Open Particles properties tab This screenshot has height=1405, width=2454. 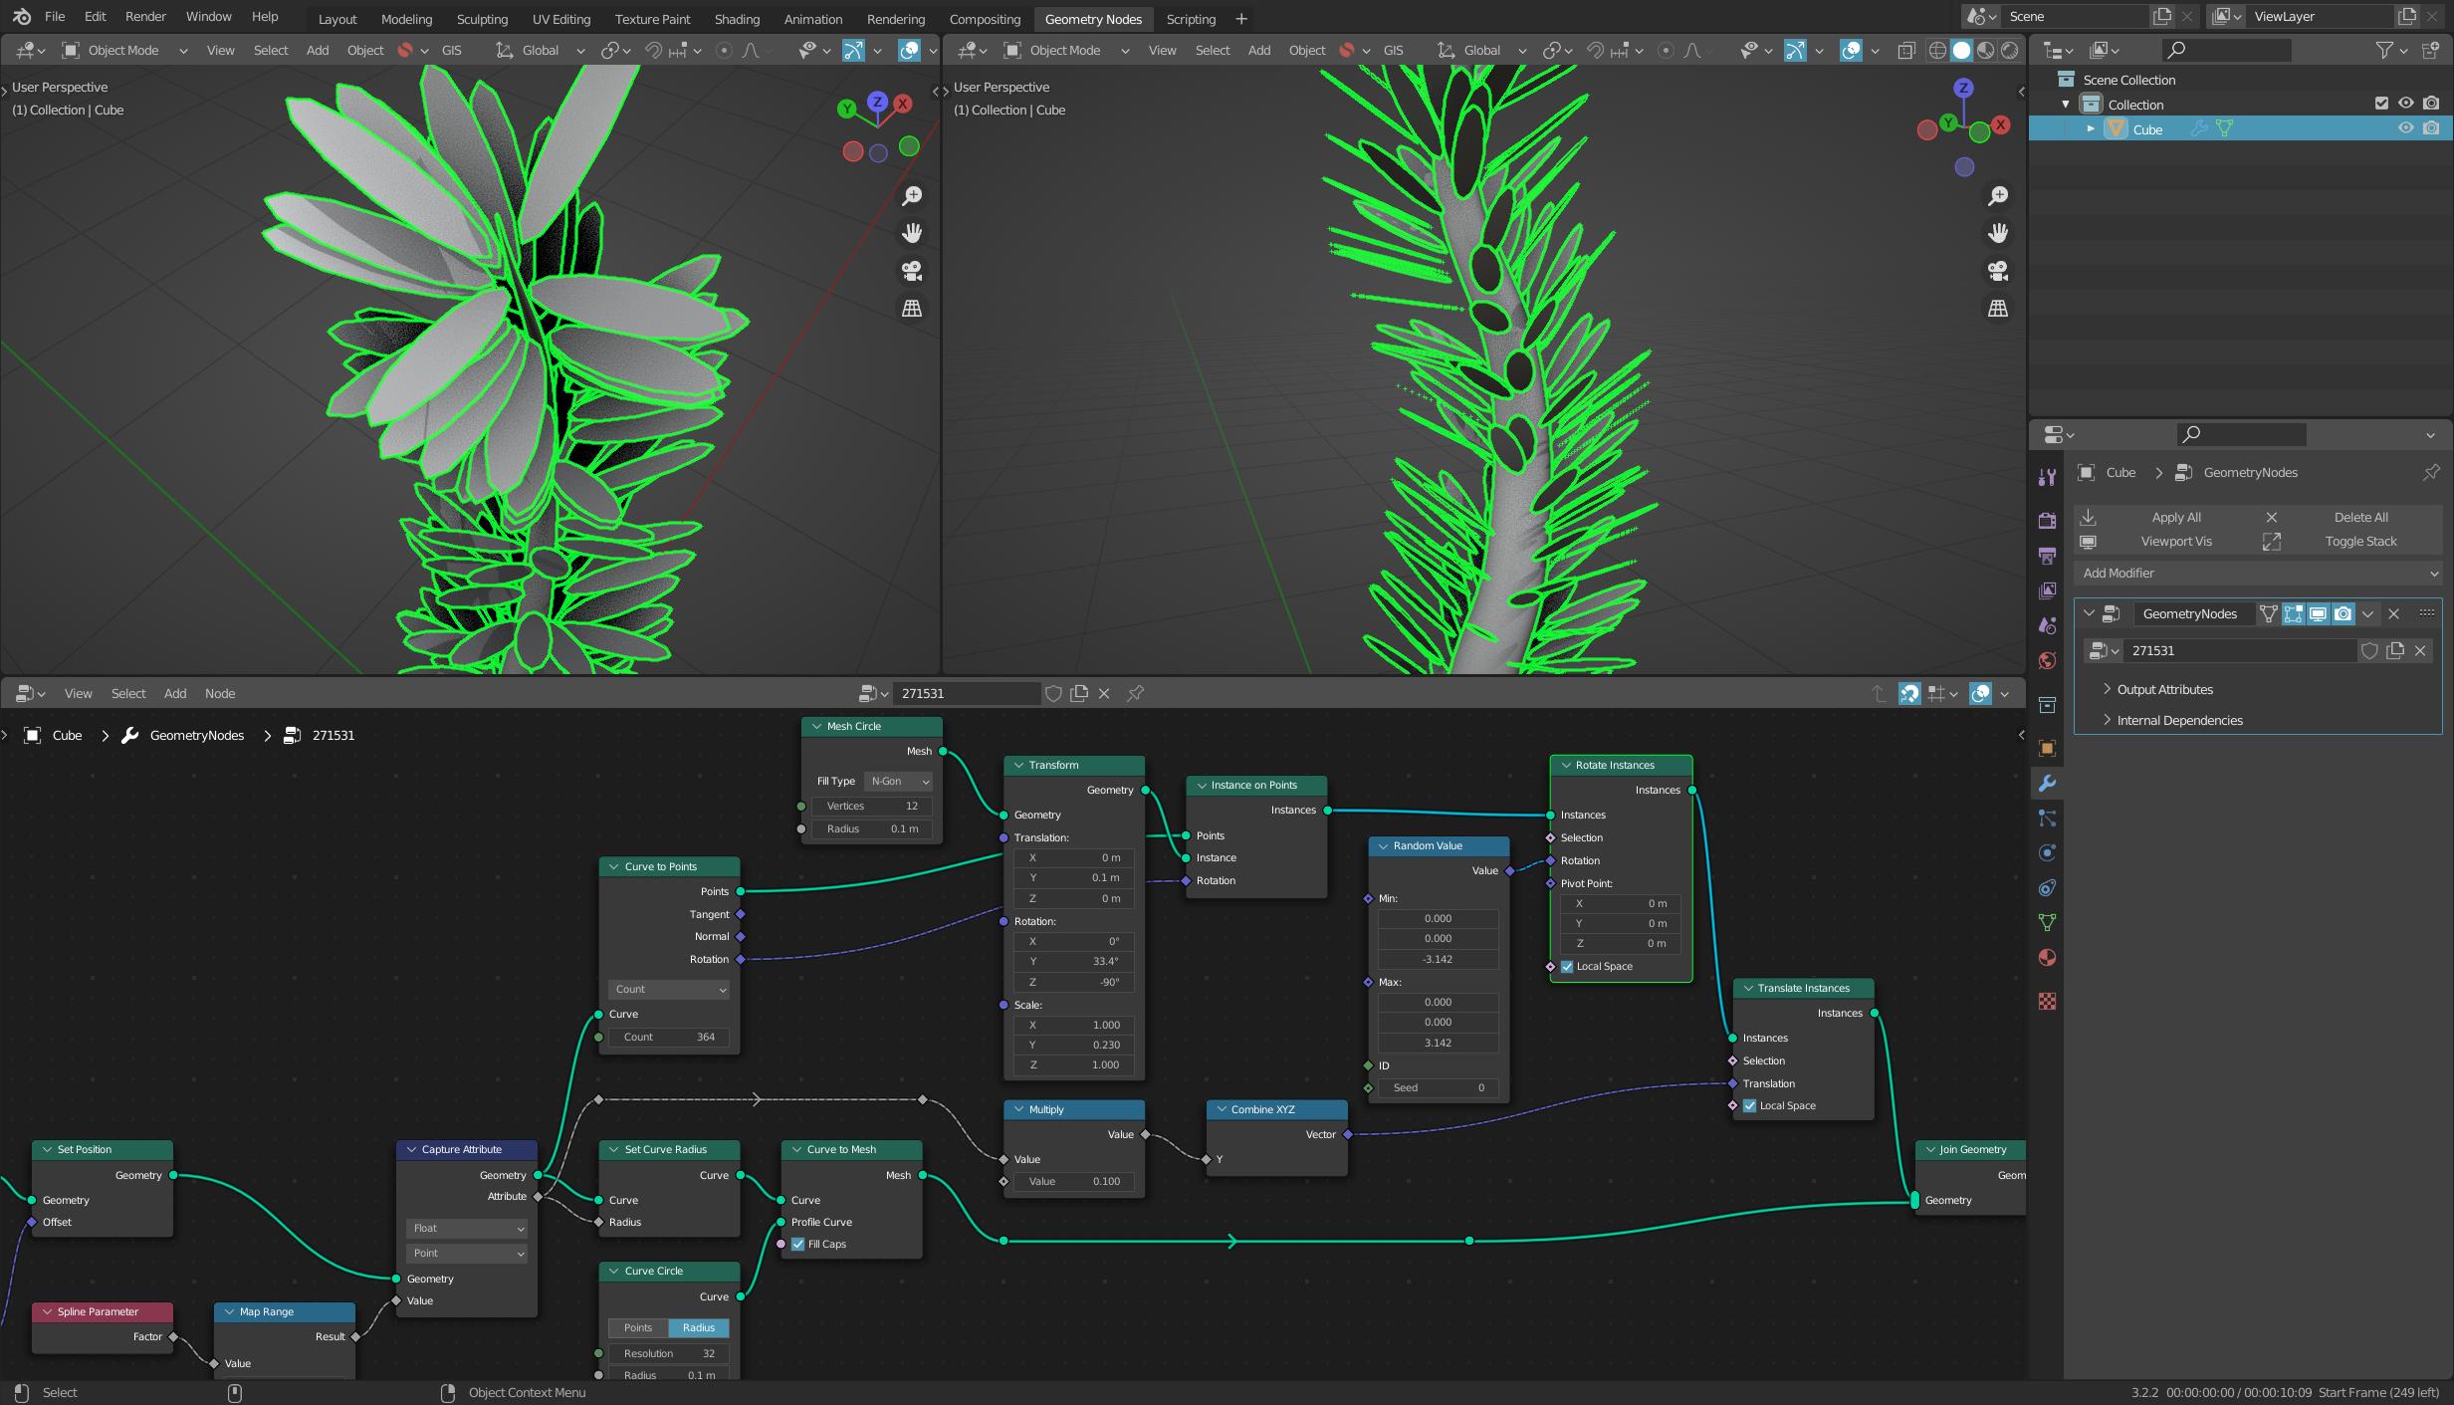pyautogui.click(x=2047, y=819)
